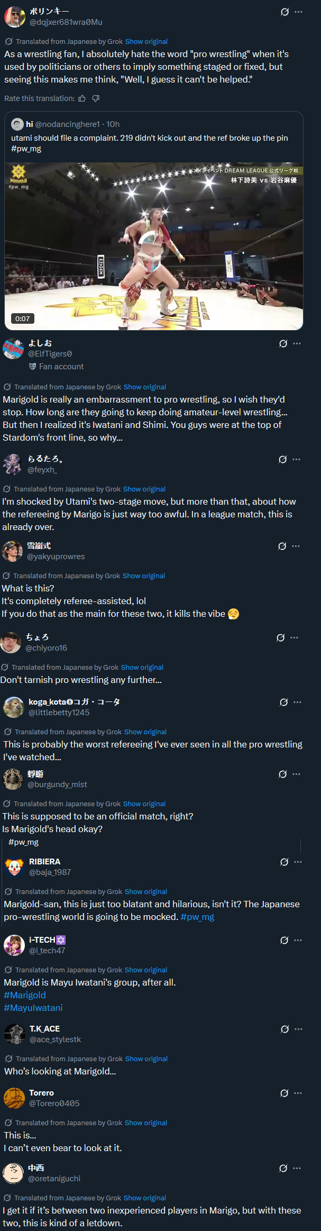This screenshot has height=1231, width=321.
Task: Open more options on ちょろ's reply
Action: tap(294, 638)
